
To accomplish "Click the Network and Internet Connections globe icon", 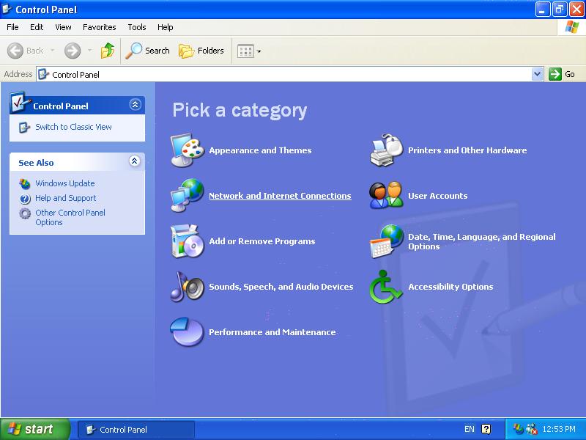I will pyautogui.click(x=188, y=195).
